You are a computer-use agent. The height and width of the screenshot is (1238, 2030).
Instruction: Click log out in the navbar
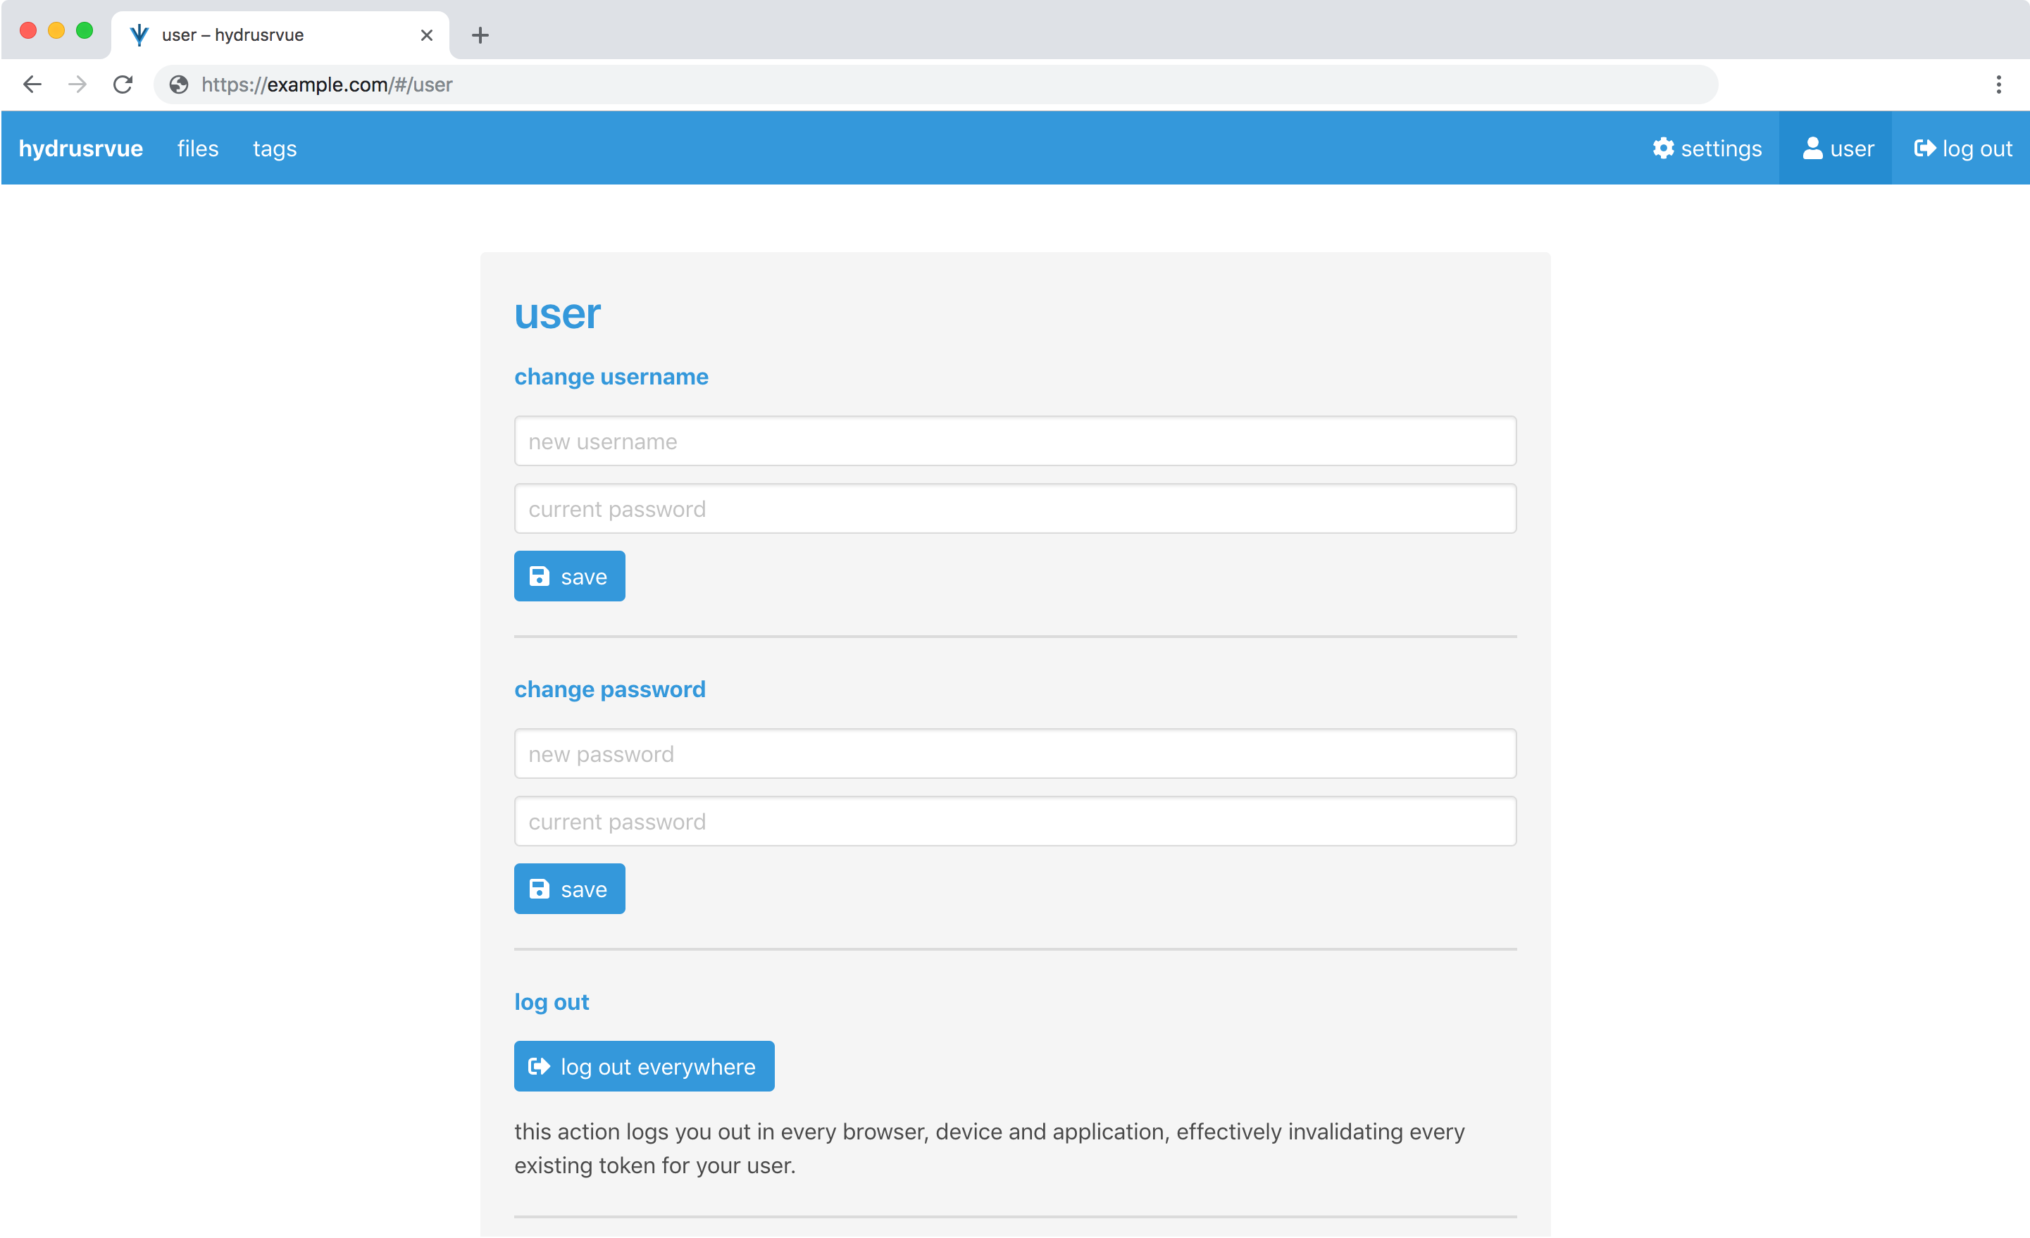(x=1962, y=149)
